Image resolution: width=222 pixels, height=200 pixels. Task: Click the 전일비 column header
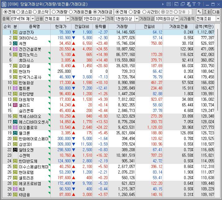pyautogui.click(x=149, y=26)
